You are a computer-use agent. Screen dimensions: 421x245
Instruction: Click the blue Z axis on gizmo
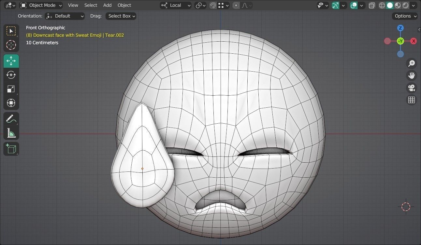tap(400, 28)
